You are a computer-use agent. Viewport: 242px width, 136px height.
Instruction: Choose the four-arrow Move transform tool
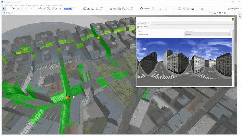pos(18,9)
